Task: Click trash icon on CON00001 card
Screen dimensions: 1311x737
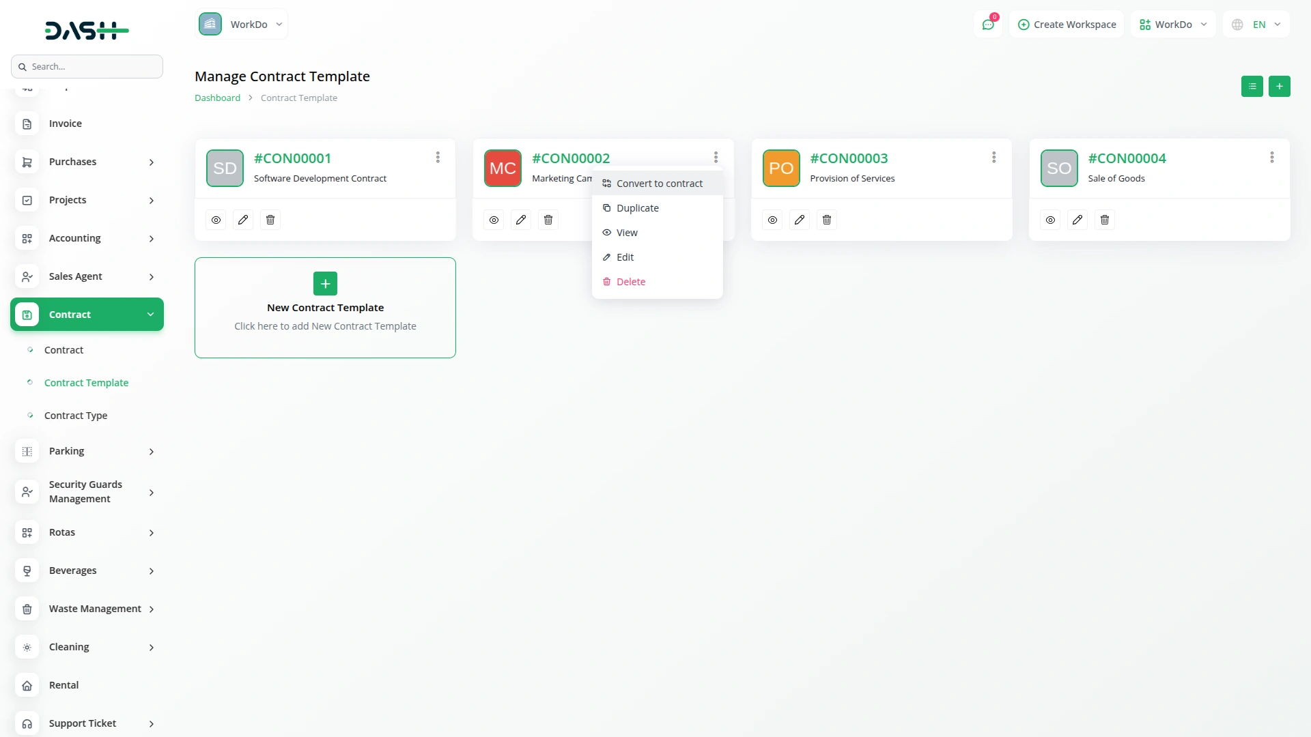Action: click(x=270, y=220)
